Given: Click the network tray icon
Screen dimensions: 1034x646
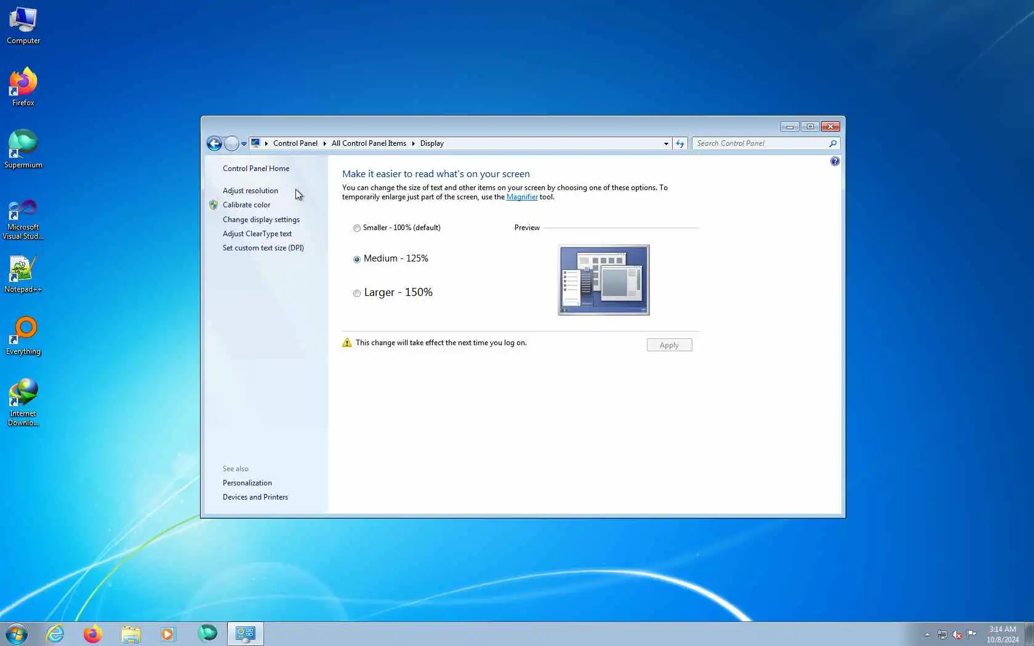Looking at the screenshot, I should [942, 634].
